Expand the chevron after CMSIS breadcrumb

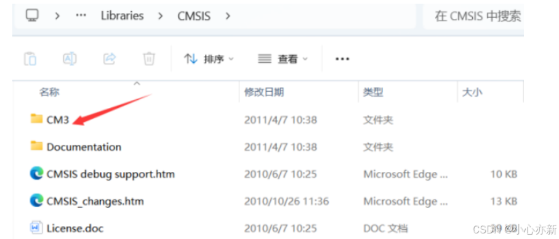click(x=228, y=16)
